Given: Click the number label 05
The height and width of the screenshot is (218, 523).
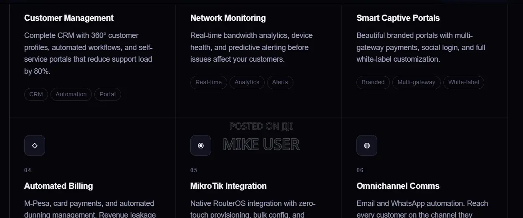Looking at the screenshot, I should (x=194, y=170).
